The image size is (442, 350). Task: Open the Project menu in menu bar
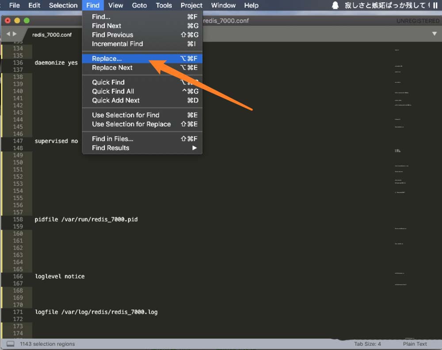pyautogui.click(x=191, y=5)
